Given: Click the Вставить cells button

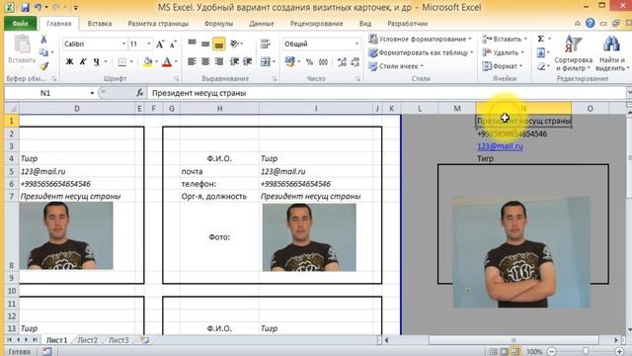Looking at the screenshot, I should [x=505, y=39].
